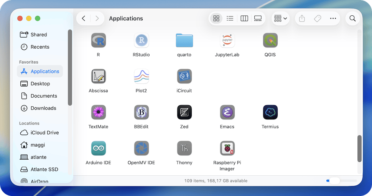Select the OpenMV IDE icon

tap(142, 148)
